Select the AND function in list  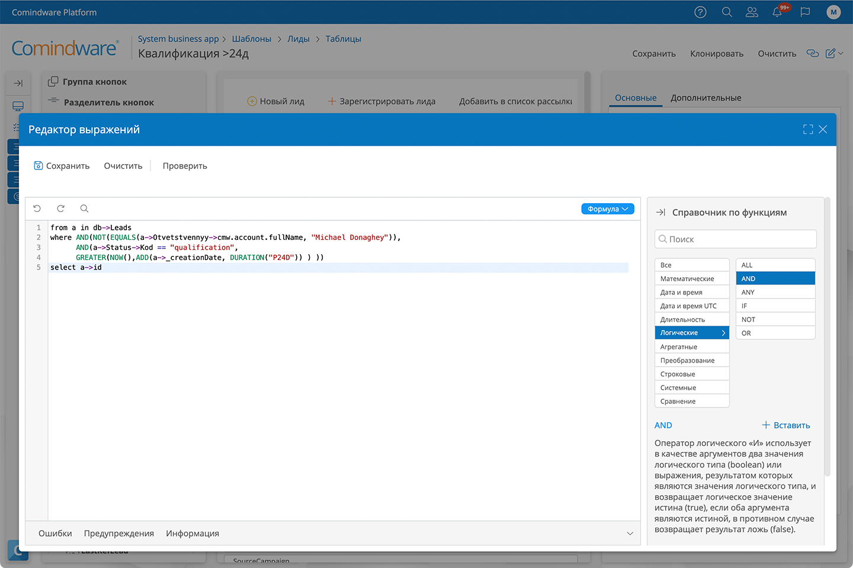pyautogui.click(x=775, y=278)
